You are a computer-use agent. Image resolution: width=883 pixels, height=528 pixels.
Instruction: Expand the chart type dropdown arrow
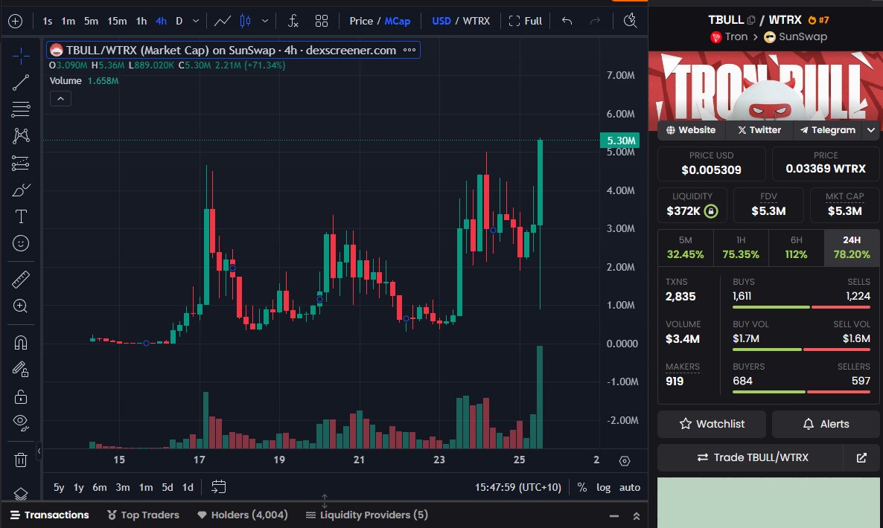coord(264,22)
